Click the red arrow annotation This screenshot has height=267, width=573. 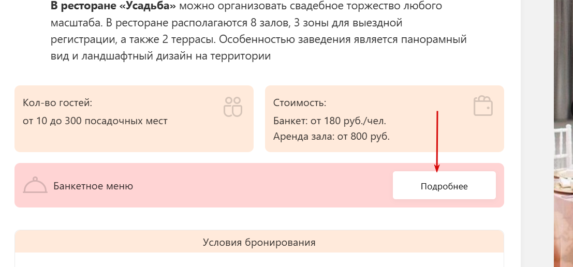click(x=437, y=141)
